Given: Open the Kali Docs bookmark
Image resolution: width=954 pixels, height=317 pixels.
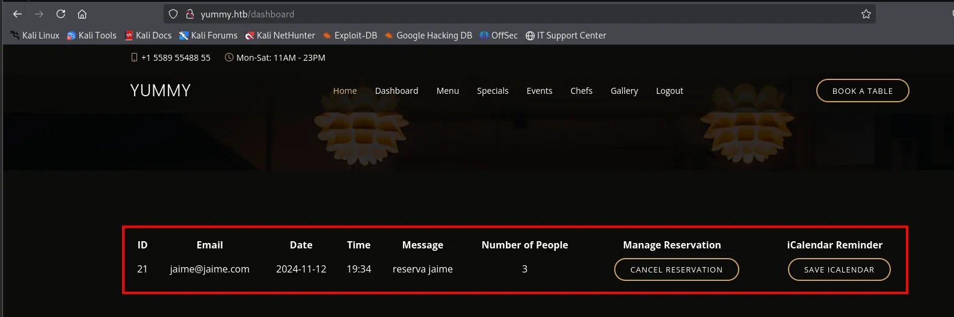Looking at the screenshot, I should [148, 35].
